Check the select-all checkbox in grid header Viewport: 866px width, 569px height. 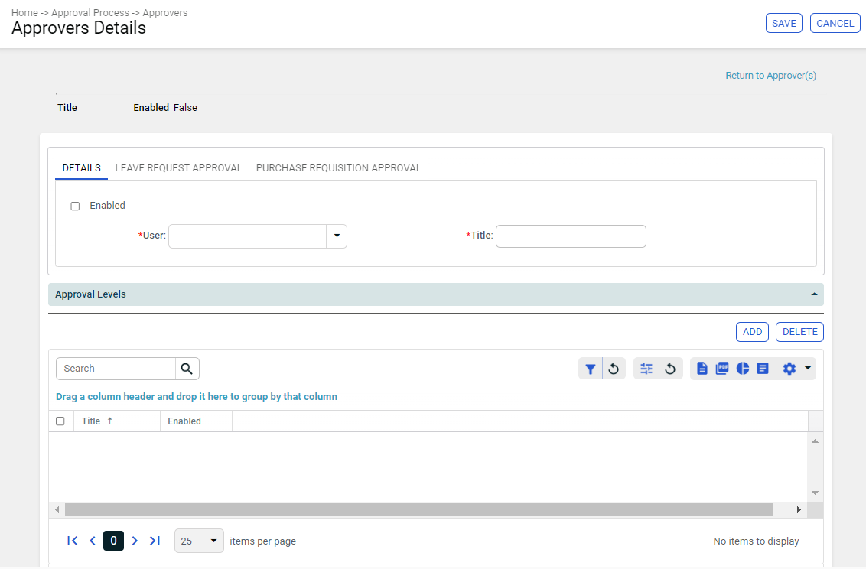pos(60,421)
